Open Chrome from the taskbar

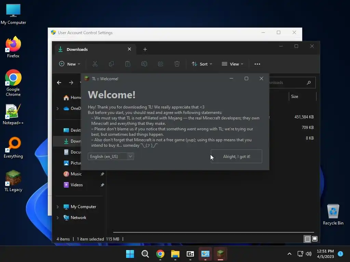pos(160,254)
